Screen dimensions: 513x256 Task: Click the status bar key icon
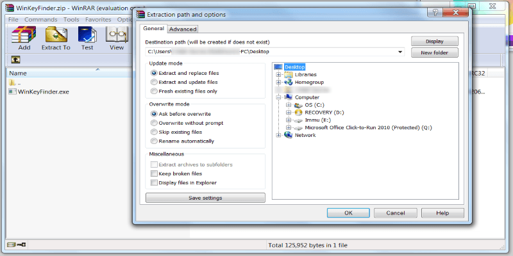pos(21,244)
